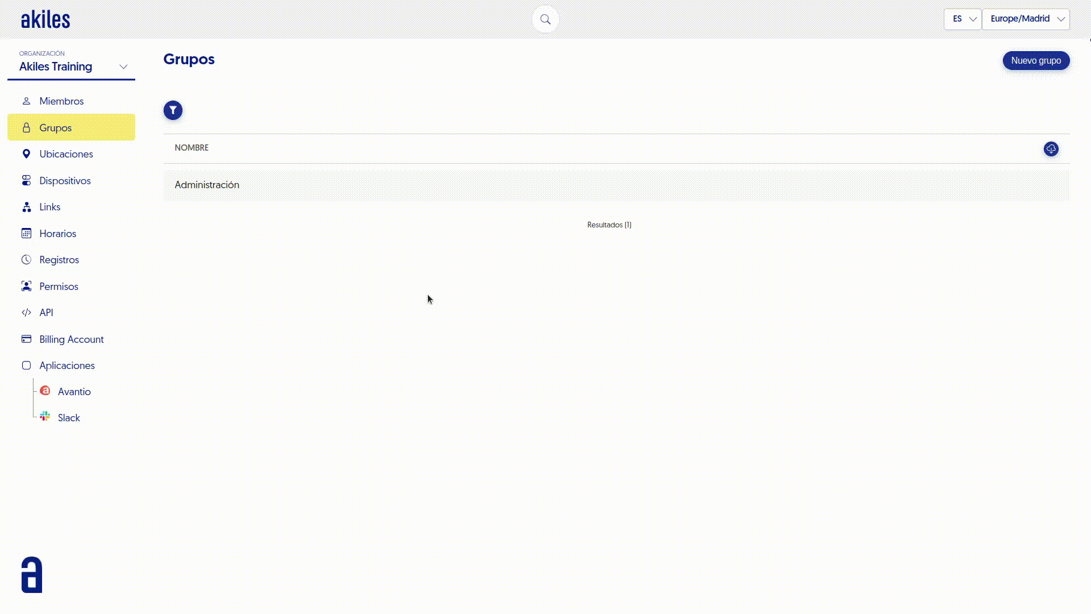Click the Nuevo grupo button
Image resolution: width=1091 pixels, height=614 pixels.
coord(1036,60)
